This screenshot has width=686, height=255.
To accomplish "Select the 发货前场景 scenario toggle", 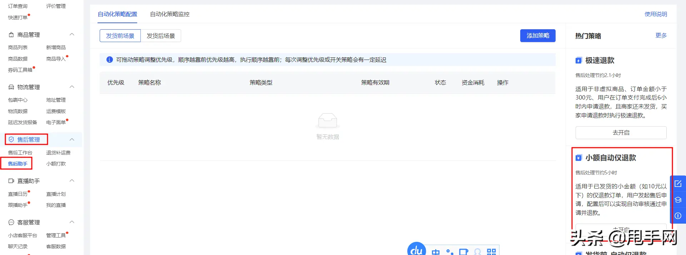I will (x=120, y=36).
